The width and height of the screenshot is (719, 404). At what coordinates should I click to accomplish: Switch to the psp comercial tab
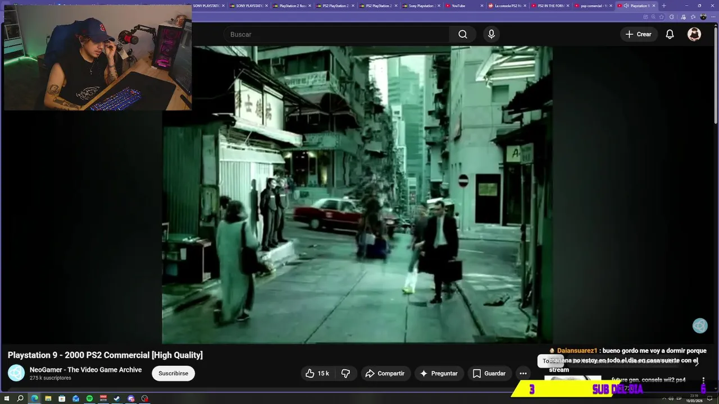pyautogui.click(x=591, y=6)
